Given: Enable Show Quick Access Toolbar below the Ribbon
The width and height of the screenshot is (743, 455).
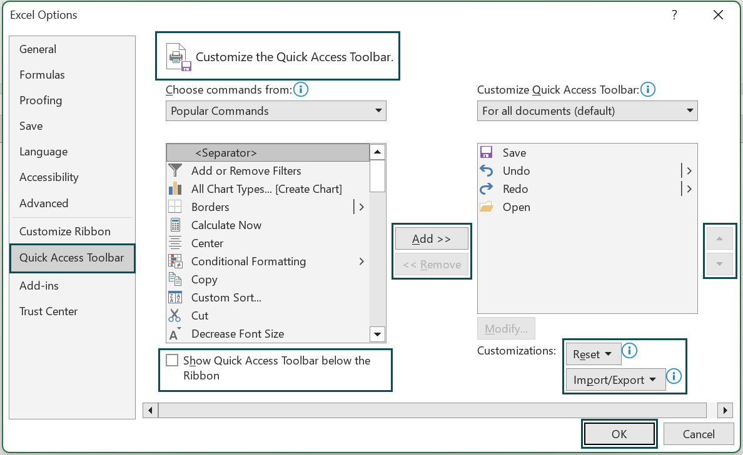Looking at the screenshot, I should click(x=173, y=360).
